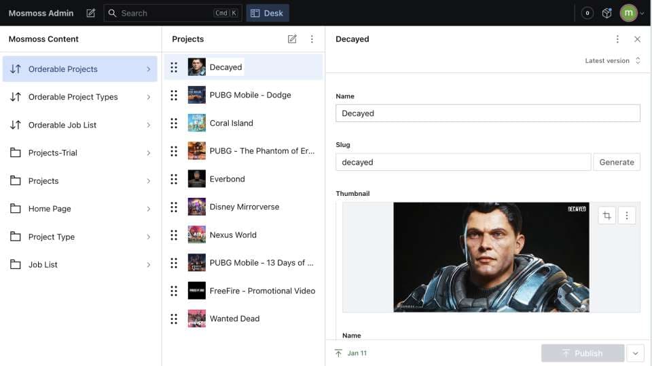Open the Decayed project in list

243,67
